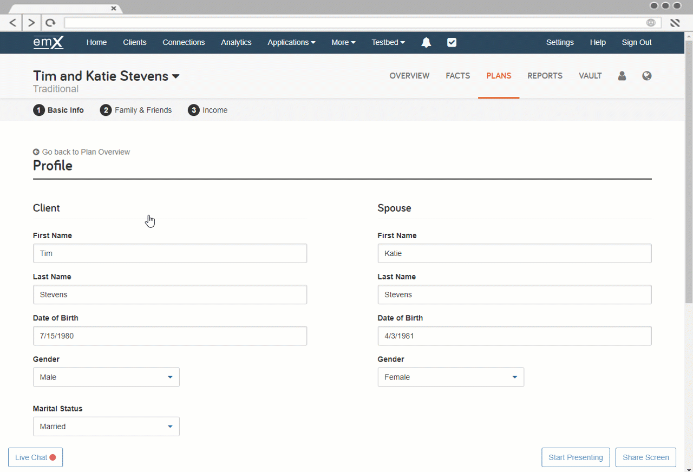This screenshot has width=693, height=472.
Task: Click the Client First Name field with Tim
Action: click(x=170, y=253)
